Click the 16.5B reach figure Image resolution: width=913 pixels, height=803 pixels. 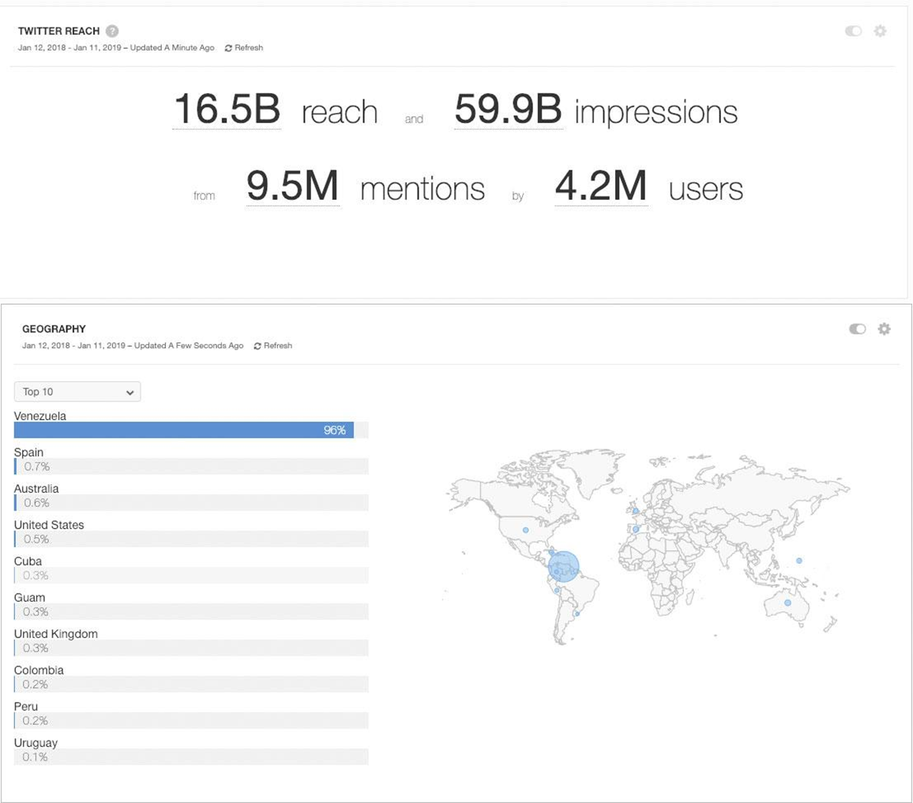pyautogui.click(x=227, y=110)
